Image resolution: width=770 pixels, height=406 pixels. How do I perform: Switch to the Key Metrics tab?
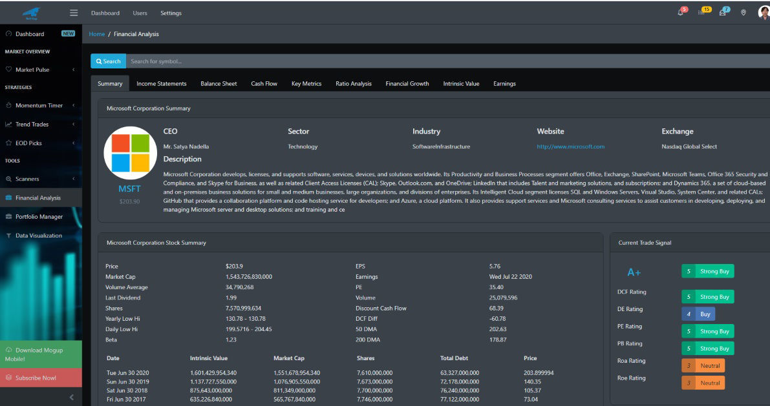click(306, 83)
